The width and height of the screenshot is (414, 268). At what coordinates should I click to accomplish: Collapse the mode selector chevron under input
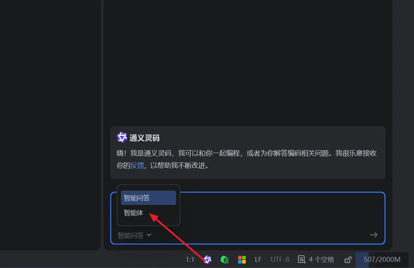click(149, 235)
